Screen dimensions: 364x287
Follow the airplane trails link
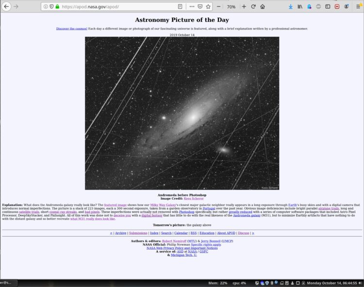tap(329, 208)
